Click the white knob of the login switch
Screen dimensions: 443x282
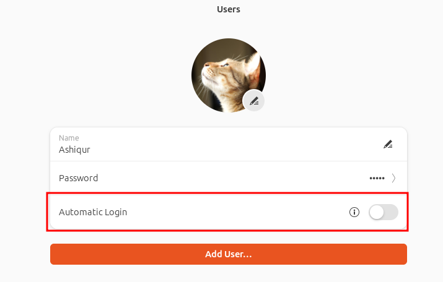coord(377,212)
